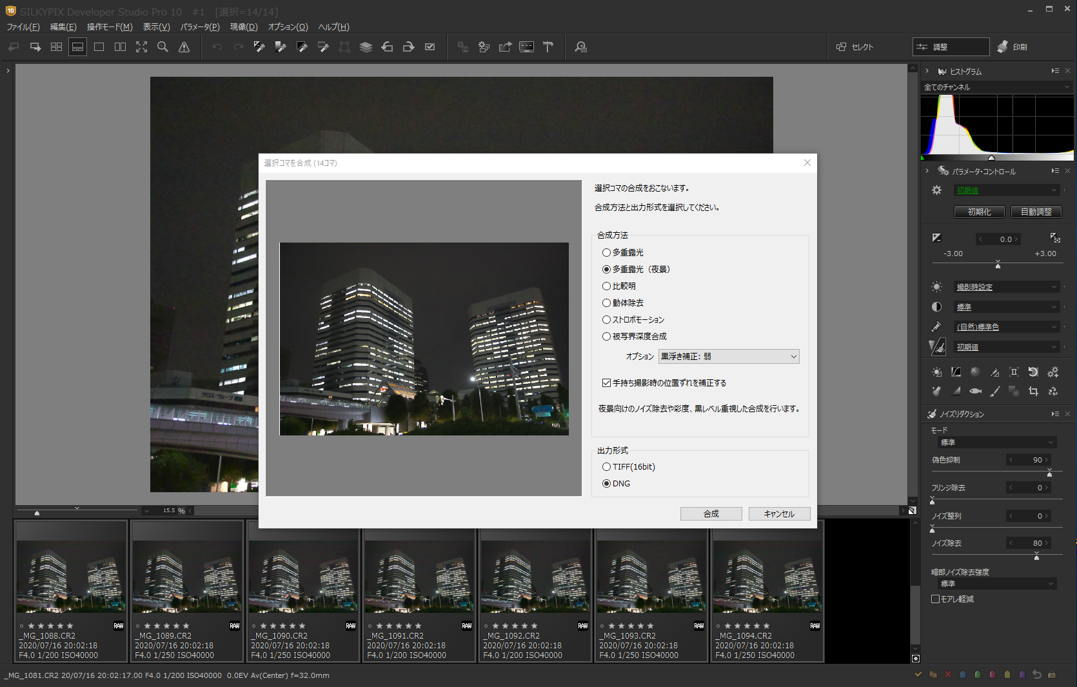Screen dimensions: 1077x687
Task: Open the fisheye lens correction fish icon
Action: (975, 391)
